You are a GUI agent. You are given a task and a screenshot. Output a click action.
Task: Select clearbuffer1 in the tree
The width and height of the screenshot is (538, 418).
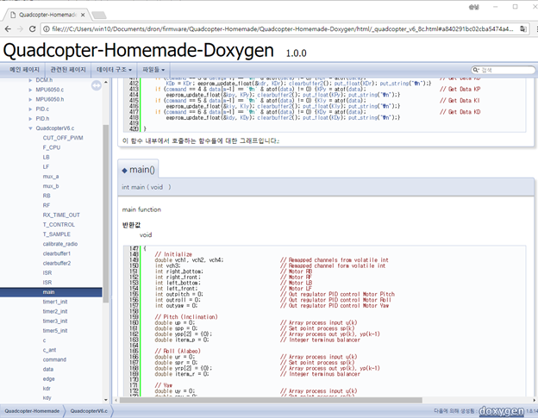(x=57, y=253)
